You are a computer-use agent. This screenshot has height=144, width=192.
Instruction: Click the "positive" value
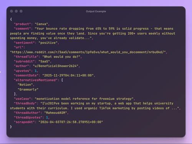(48, 43)
